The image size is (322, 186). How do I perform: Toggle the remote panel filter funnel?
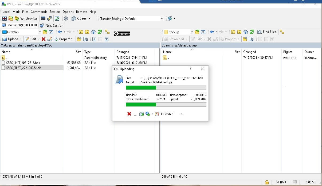(x=203, y=32)
